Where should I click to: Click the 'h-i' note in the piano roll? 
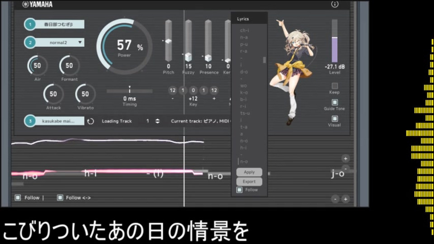tap(90, 173)
